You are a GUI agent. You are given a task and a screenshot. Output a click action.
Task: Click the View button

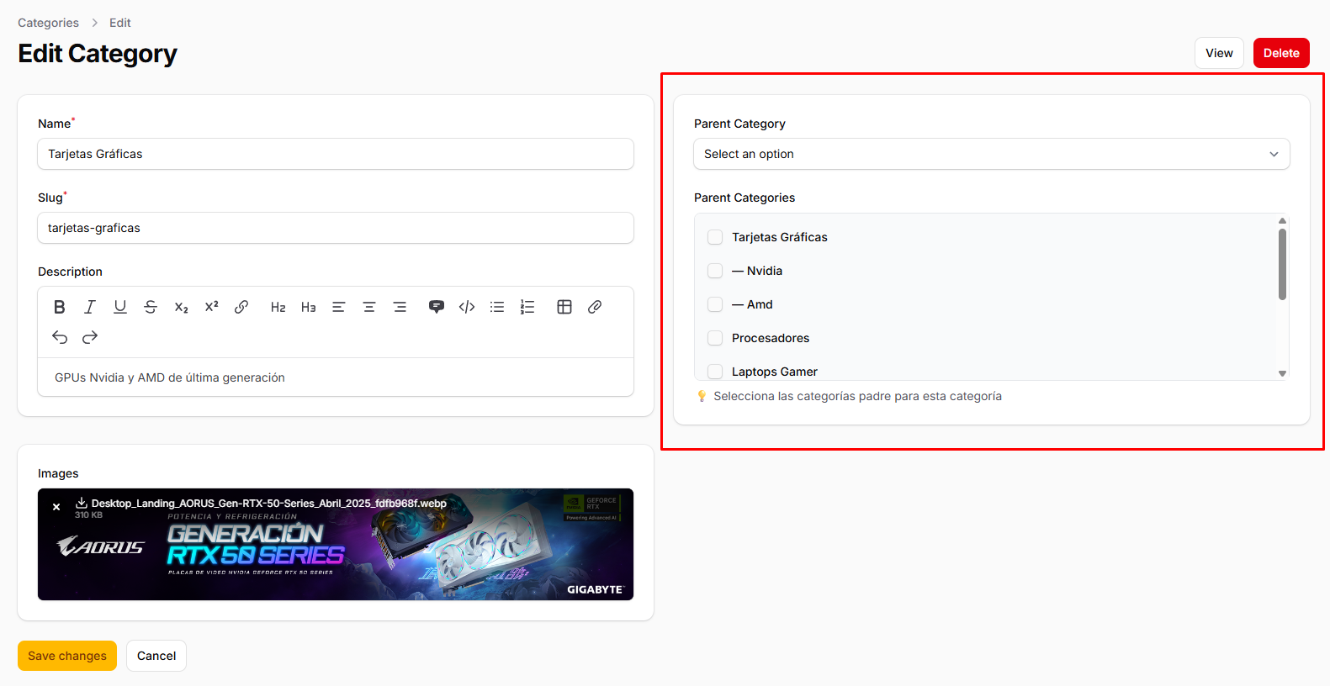coord(1219,53)
